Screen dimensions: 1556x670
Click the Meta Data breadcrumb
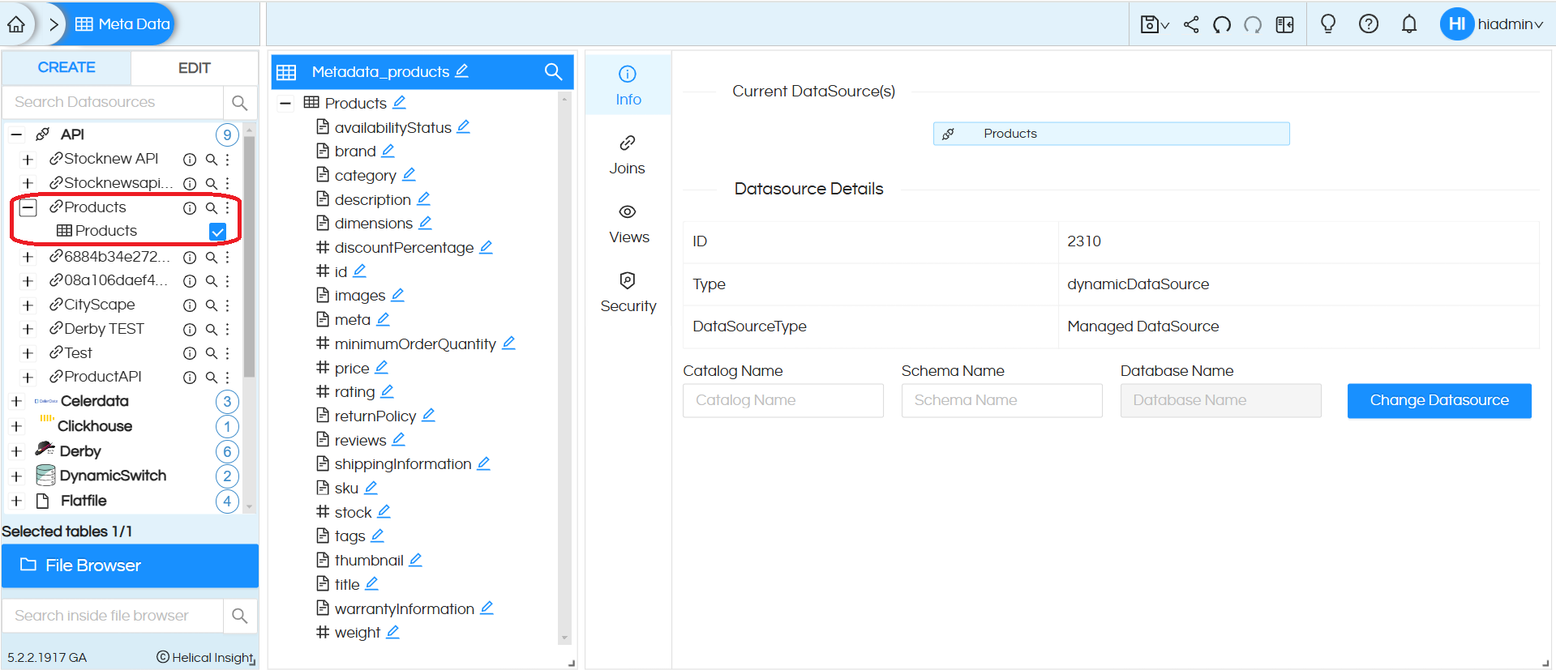pyautogui.click(x=122, y=24)
